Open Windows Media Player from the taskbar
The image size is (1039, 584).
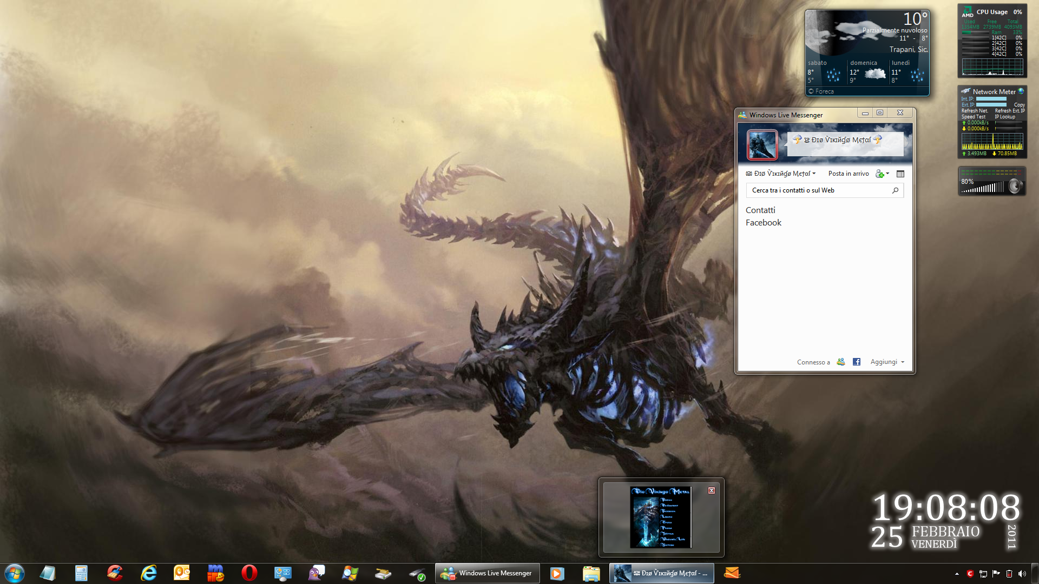tap(557, 573)
